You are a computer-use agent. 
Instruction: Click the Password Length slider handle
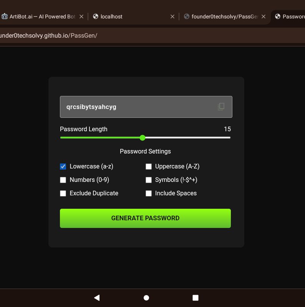tap(143, 138)
